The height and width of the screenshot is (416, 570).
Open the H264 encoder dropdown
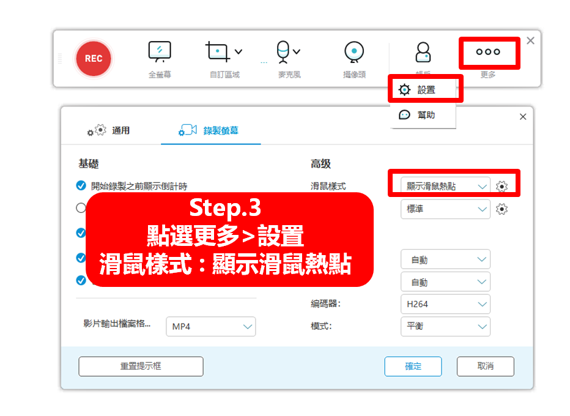pos(445,304)
